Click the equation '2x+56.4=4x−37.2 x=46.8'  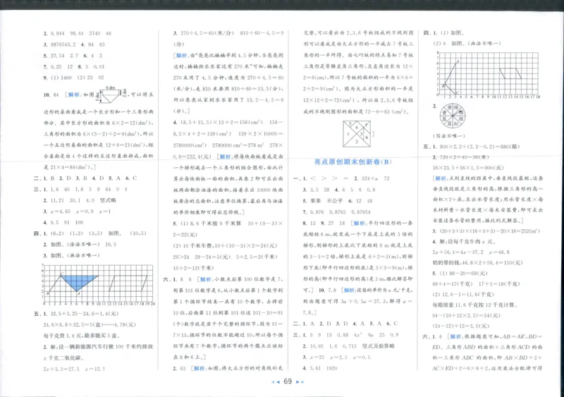[471, 252]
